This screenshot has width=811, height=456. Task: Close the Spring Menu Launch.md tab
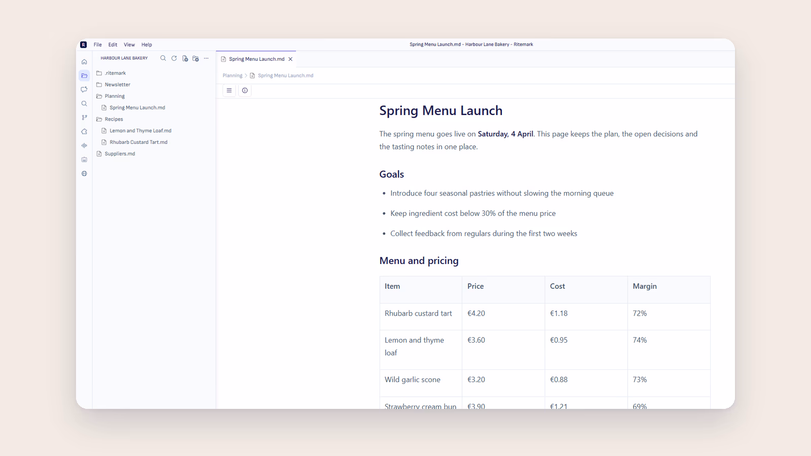coord(290,59)
